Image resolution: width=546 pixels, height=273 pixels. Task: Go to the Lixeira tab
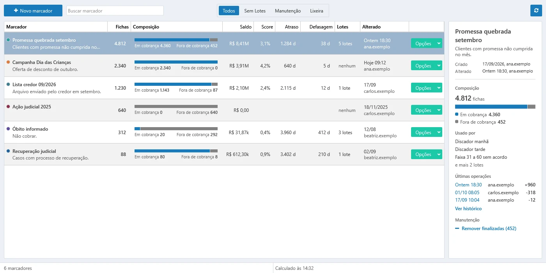pyautogui.click(x=317, y=11)
